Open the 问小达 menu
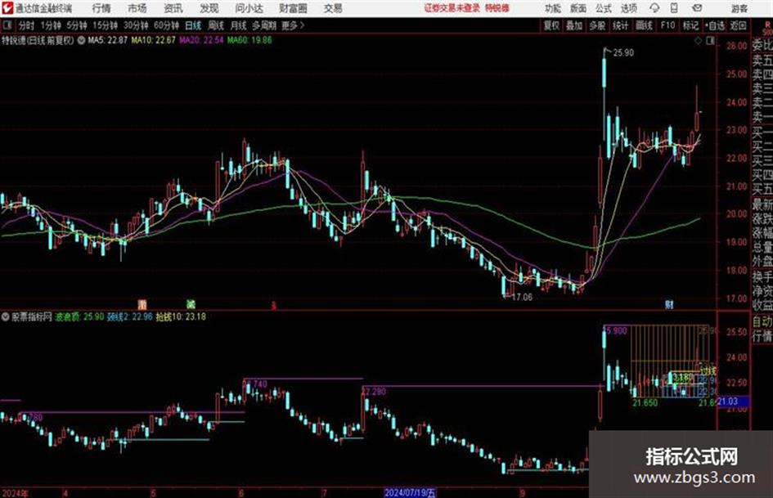Screen dimensions: 773x498 tap(249, 8)
